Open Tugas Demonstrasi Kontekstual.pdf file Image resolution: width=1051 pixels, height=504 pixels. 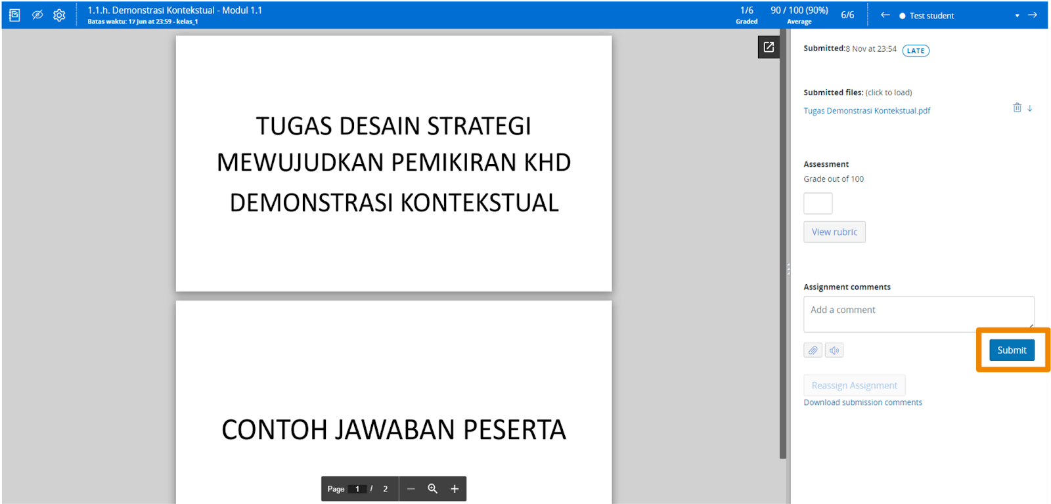click(866, 110)
